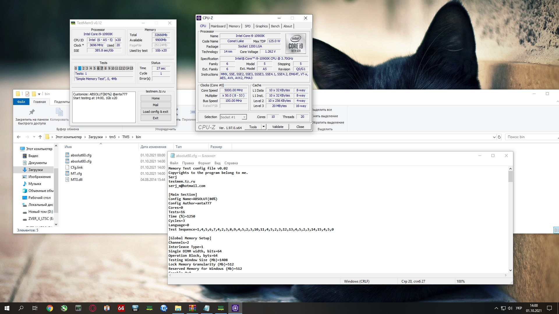Viewport: 559px width, 314px height.
Task: Open the absolut80.cfg file icon
Action: [67, 161]
